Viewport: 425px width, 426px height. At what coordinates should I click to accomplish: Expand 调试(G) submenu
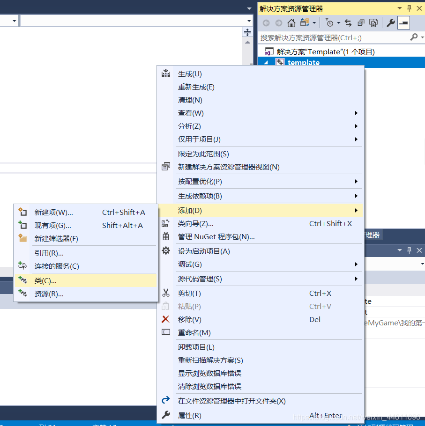click(x=260, y=264)
